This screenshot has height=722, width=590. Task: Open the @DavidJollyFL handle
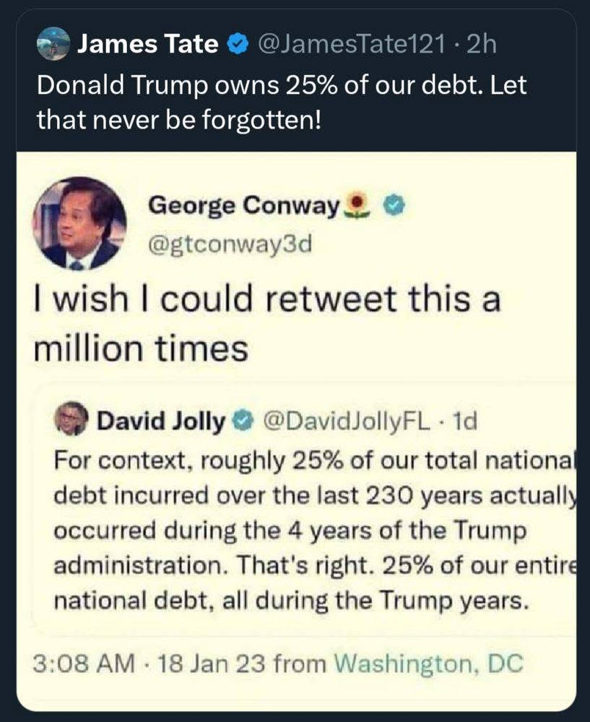[342, 422]
